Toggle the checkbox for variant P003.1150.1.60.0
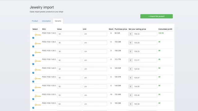The image size is (198, 111). pyautogui.click(x=33, y=108)
